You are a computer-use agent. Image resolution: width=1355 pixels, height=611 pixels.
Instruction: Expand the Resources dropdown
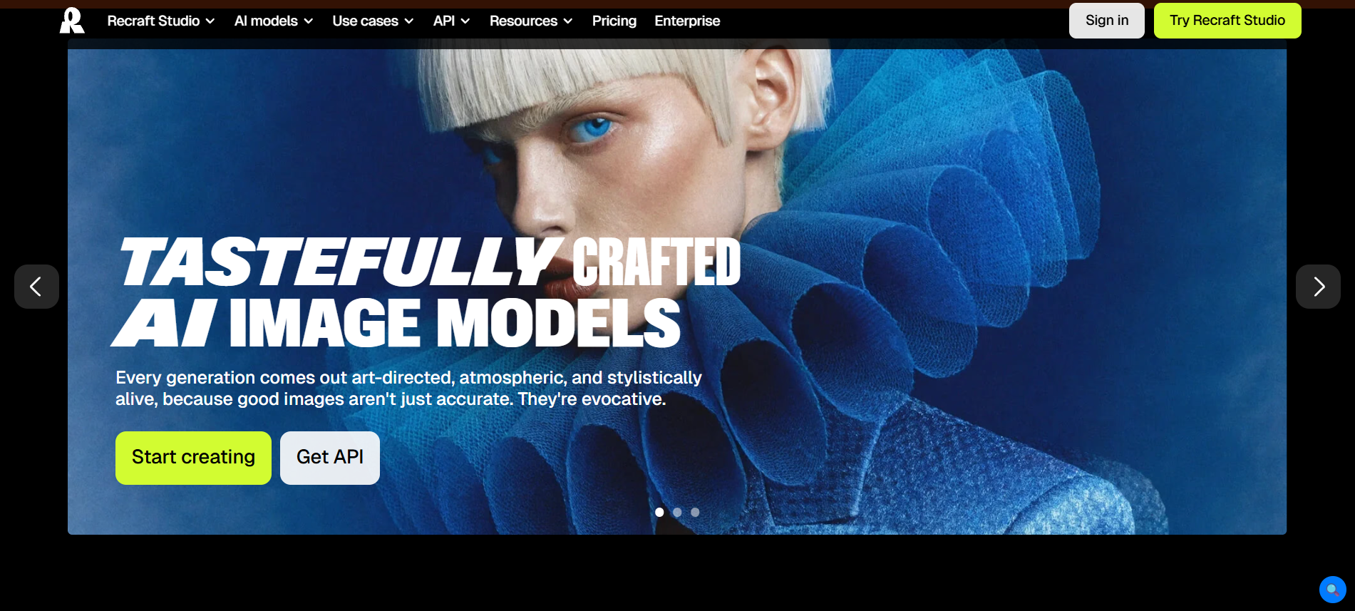coord(531,21)
